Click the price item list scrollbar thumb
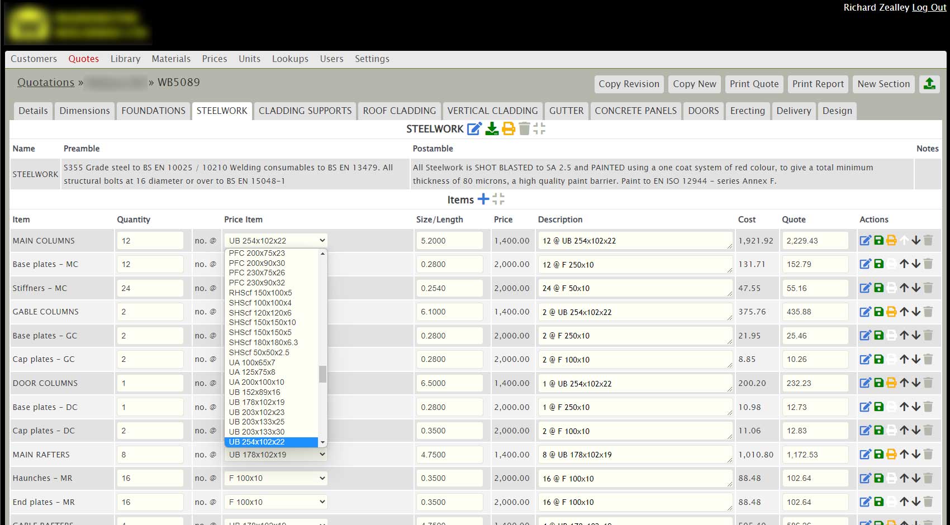The width and height of the screenshot is (950, 525). click(x=322, y=374)
